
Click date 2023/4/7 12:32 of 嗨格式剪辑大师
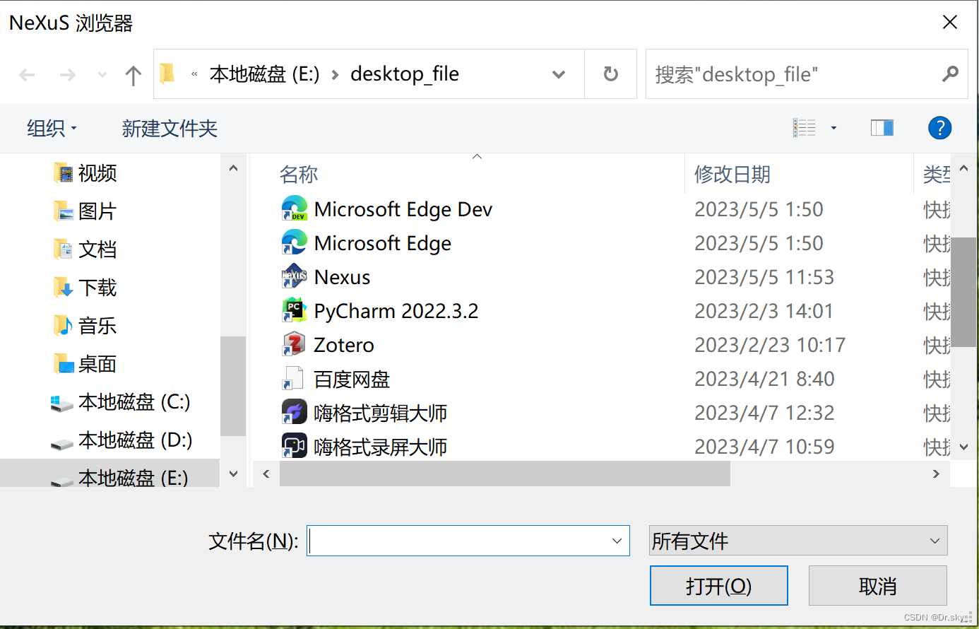[x=764, y=413]
